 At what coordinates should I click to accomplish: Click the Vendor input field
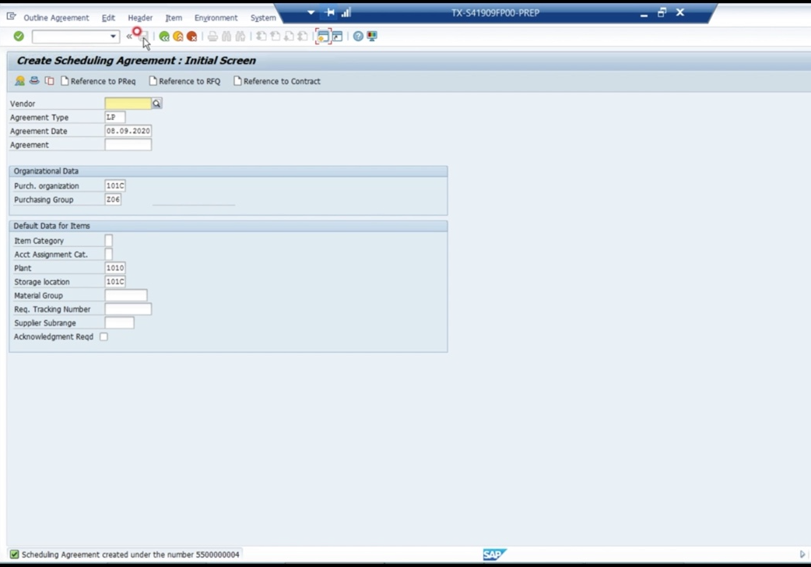(x=128, y=104)
